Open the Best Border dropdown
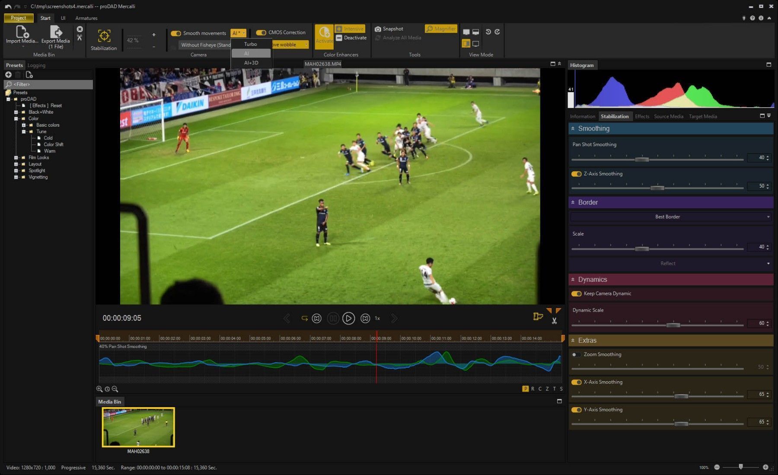The width and height of the screenshot is (778, 475). coord(670,217)
